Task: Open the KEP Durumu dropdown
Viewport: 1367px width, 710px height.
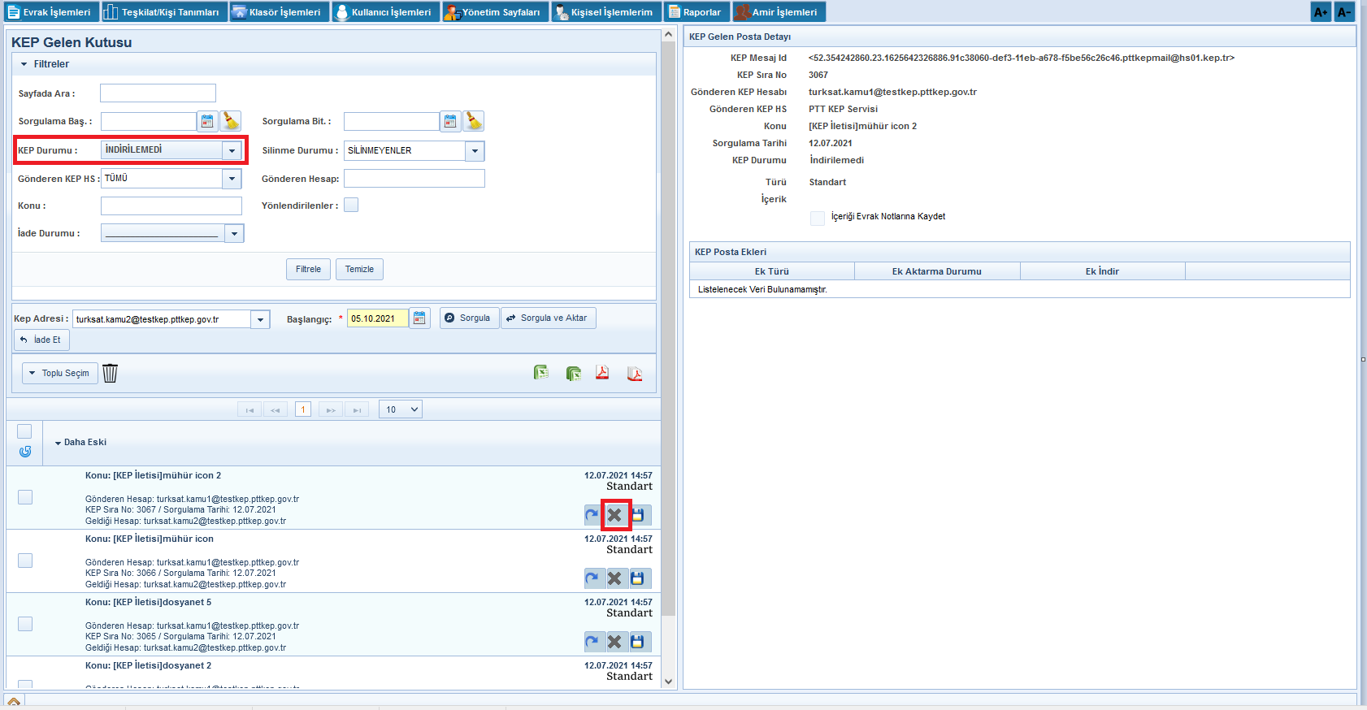Action: [x=232, y=150]
